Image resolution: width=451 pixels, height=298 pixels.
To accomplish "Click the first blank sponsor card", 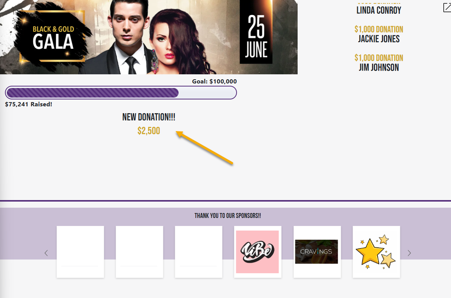I will (80, 252).
